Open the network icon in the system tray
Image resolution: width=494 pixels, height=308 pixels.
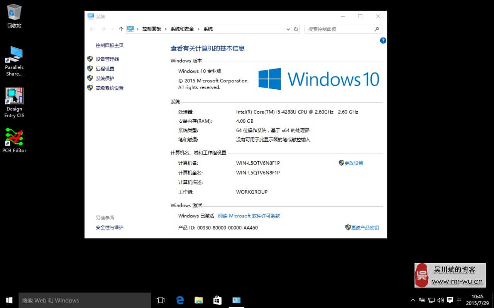(431, 300)
